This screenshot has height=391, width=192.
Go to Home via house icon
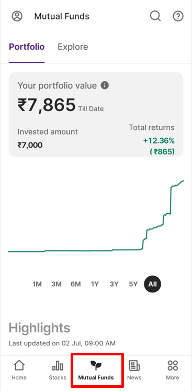tap(19, 365)
